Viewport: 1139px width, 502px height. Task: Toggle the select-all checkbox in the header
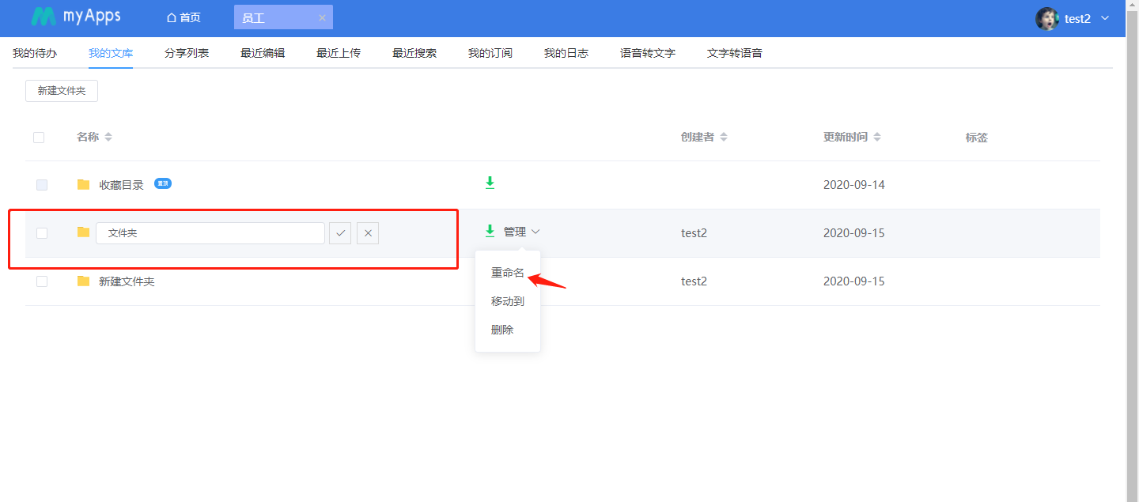[39, 138]
